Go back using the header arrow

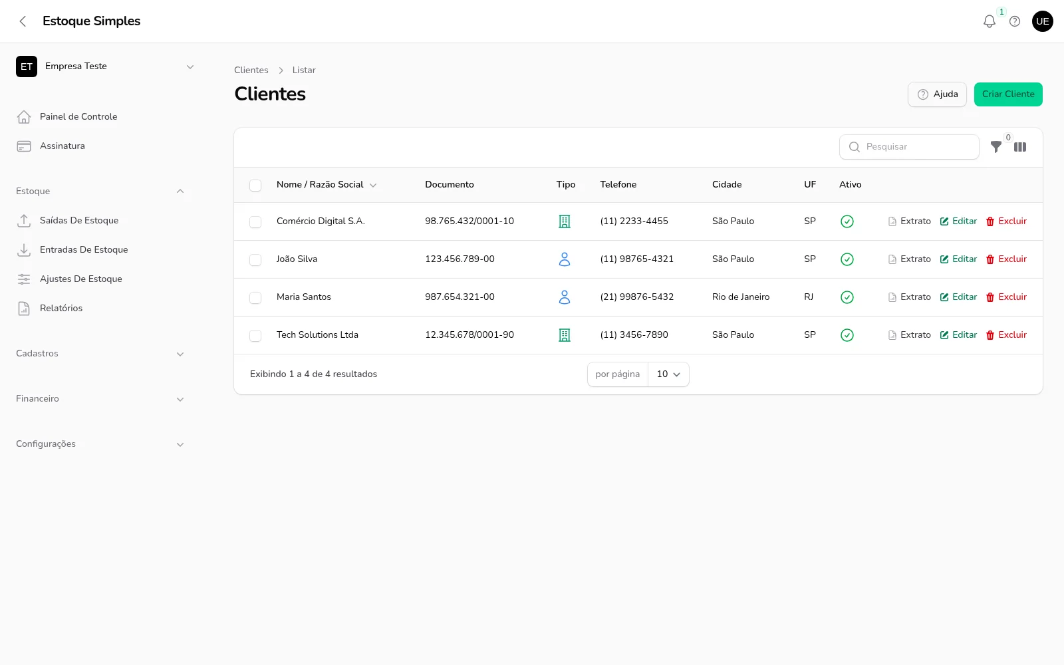click(23, 21)
